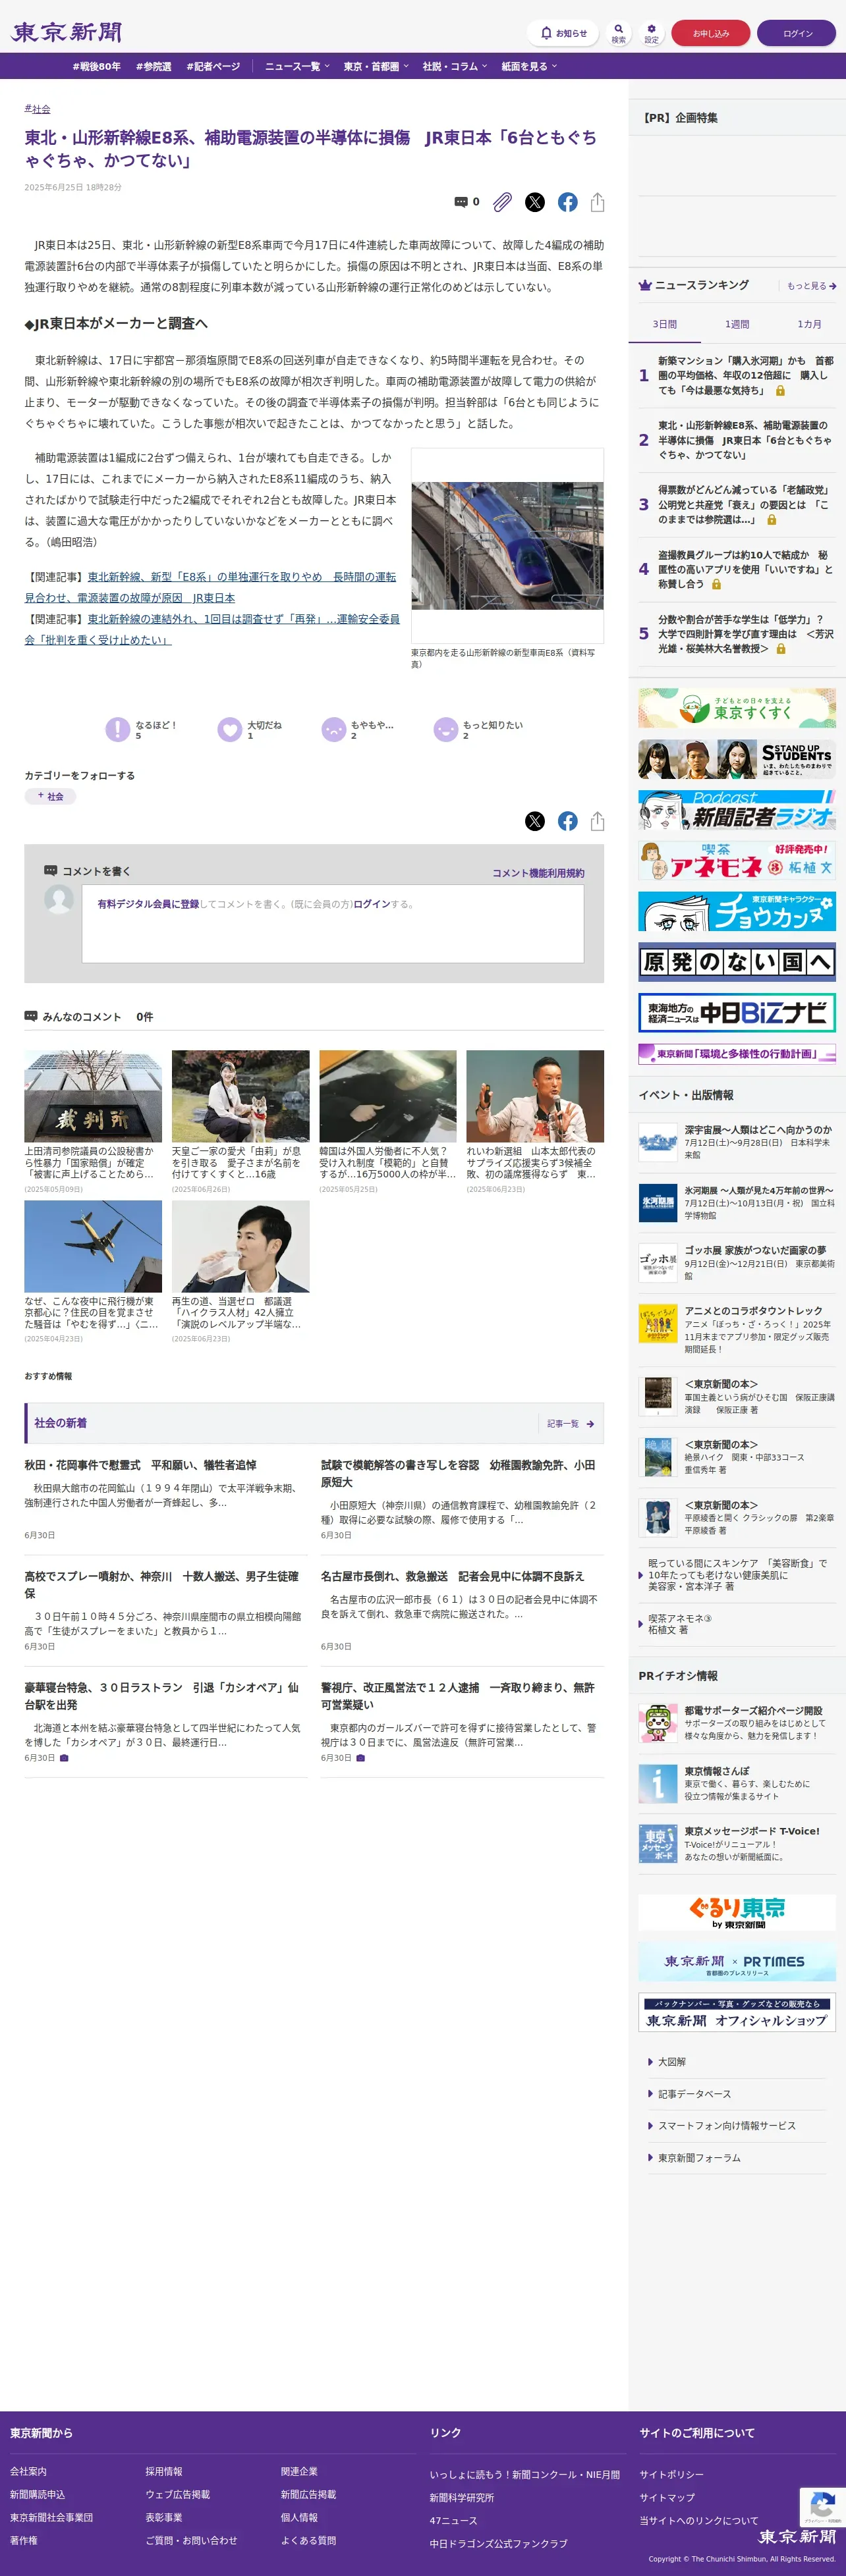Expand the ニュース一覧 dropdown menu
This screenshot has height=2576, width=846.
(296, 66)
